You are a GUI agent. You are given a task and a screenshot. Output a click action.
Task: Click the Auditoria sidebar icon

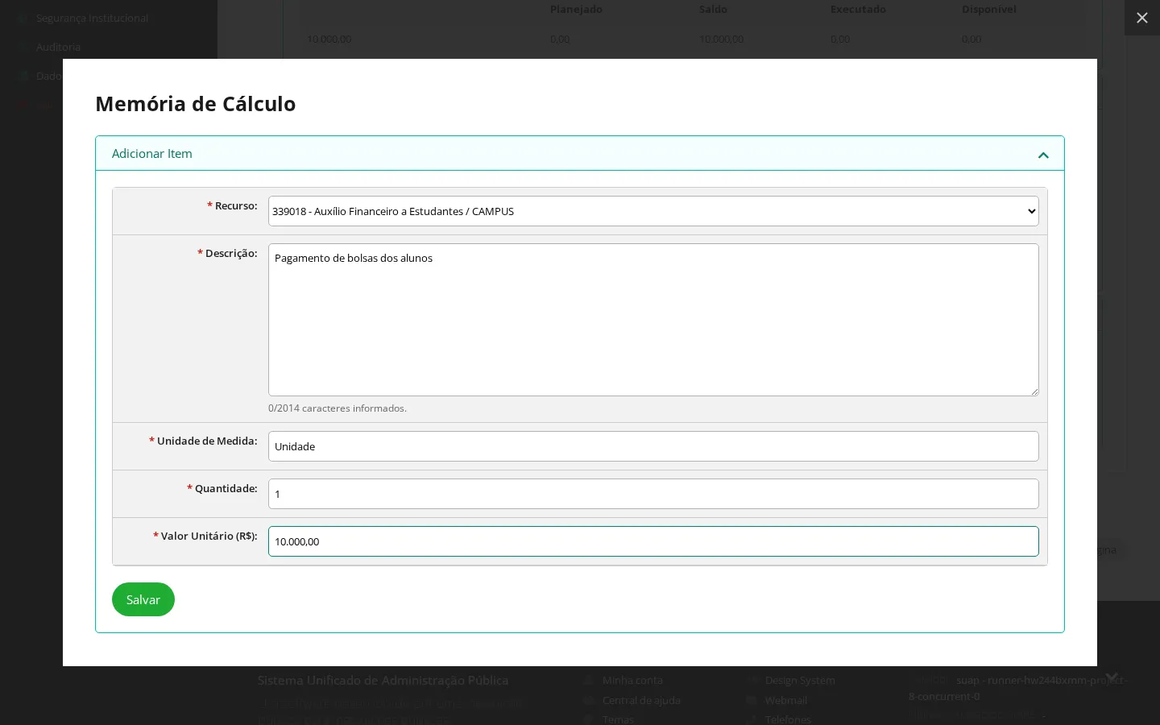click(x=22, y=47)
